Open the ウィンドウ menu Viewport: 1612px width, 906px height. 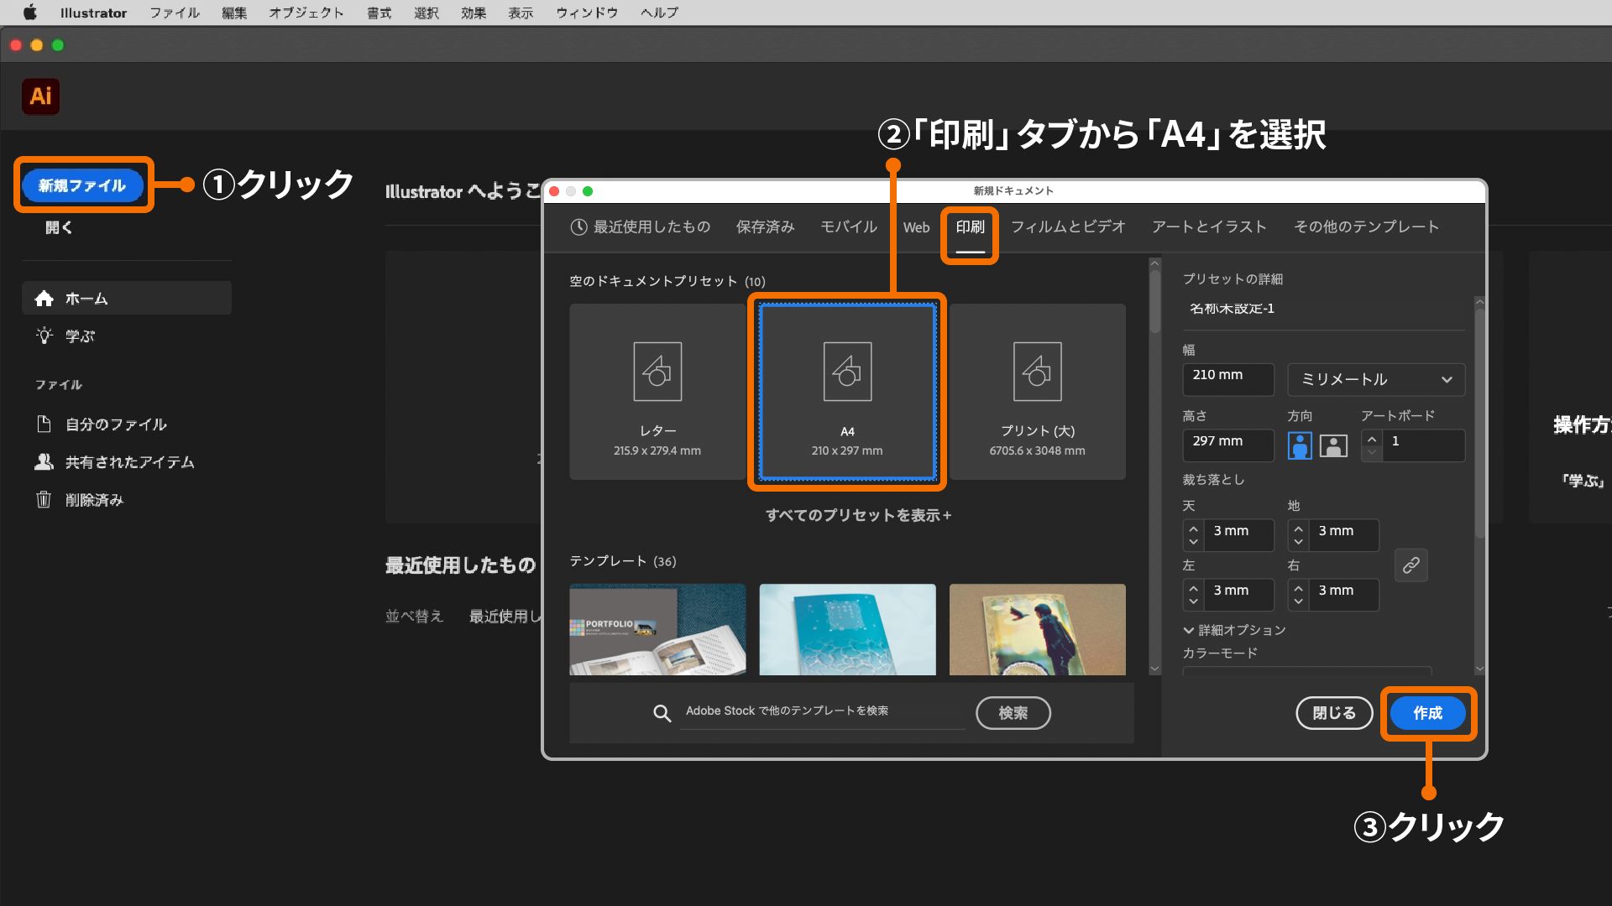click(586, 13)
